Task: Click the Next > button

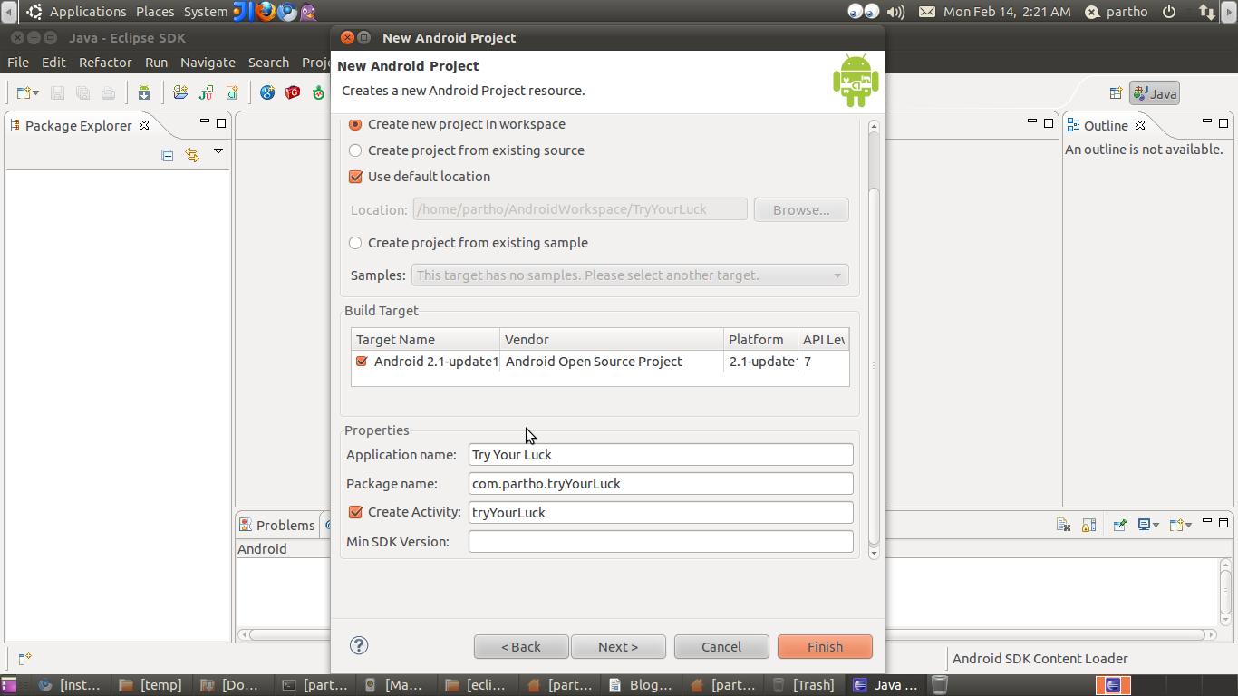Action: pos(618,647)
